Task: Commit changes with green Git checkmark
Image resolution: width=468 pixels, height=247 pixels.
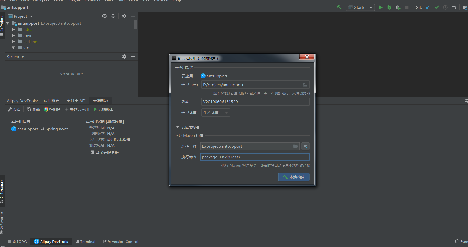Action: (437, 7)
